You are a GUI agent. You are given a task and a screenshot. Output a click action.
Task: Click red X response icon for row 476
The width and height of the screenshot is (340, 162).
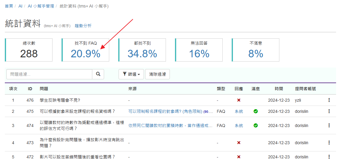pyautogui.click(x=239, y=100)
